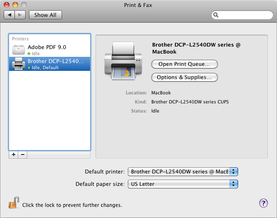Open Print Queue for Brother printer
This screenshot has width=277, height=218.
coord(184,64)
